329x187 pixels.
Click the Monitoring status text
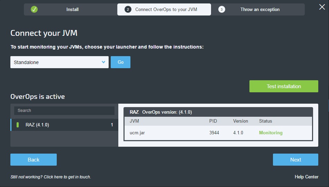[x=271, y=133]
